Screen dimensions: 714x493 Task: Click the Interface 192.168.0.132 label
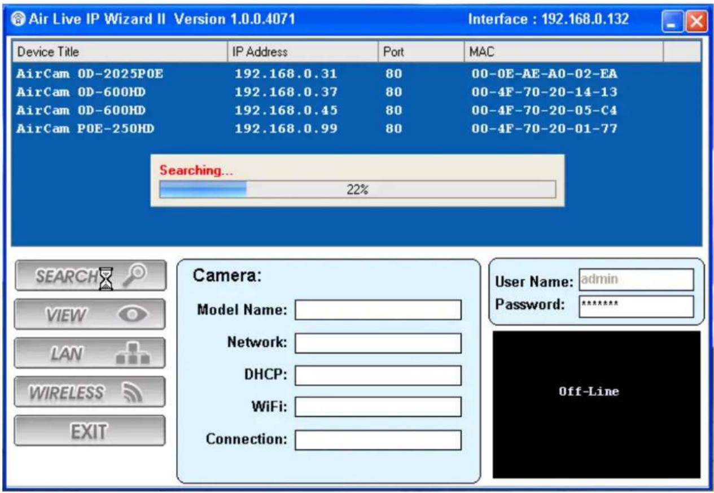tap(548, 19)
